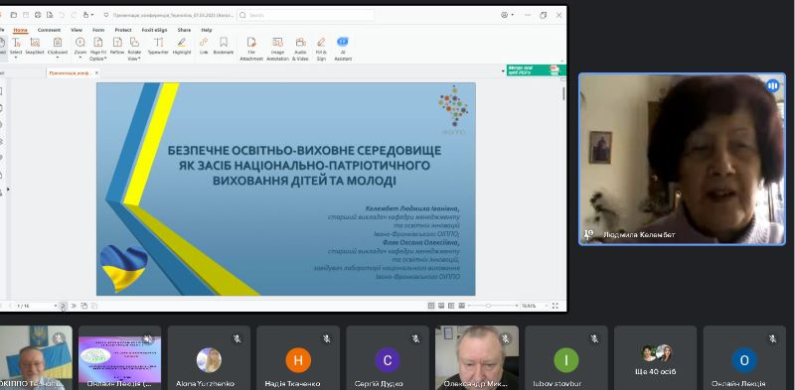Viewport: 795px width, 390px height.
Task: Open the View ribbon tab
Action: 77,30
